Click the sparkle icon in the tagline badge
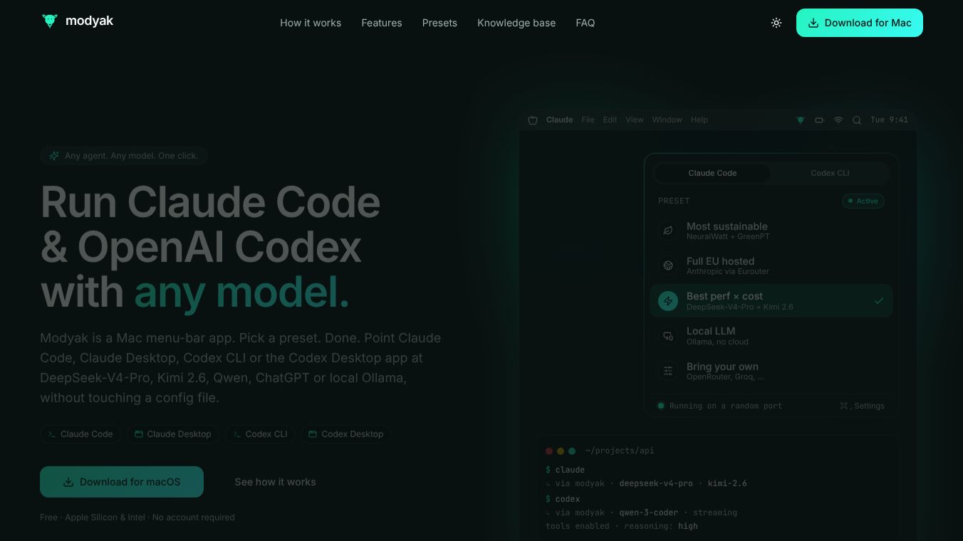 click(54, 156)
